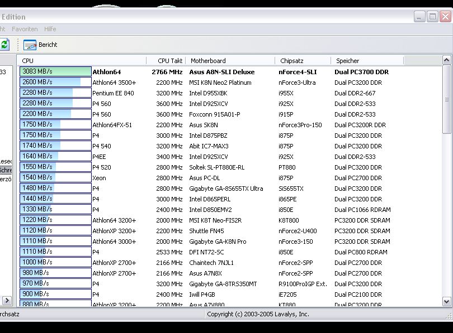Minimize the application window
The width and height of the screenshot is (453, 333).
[419, 17]
